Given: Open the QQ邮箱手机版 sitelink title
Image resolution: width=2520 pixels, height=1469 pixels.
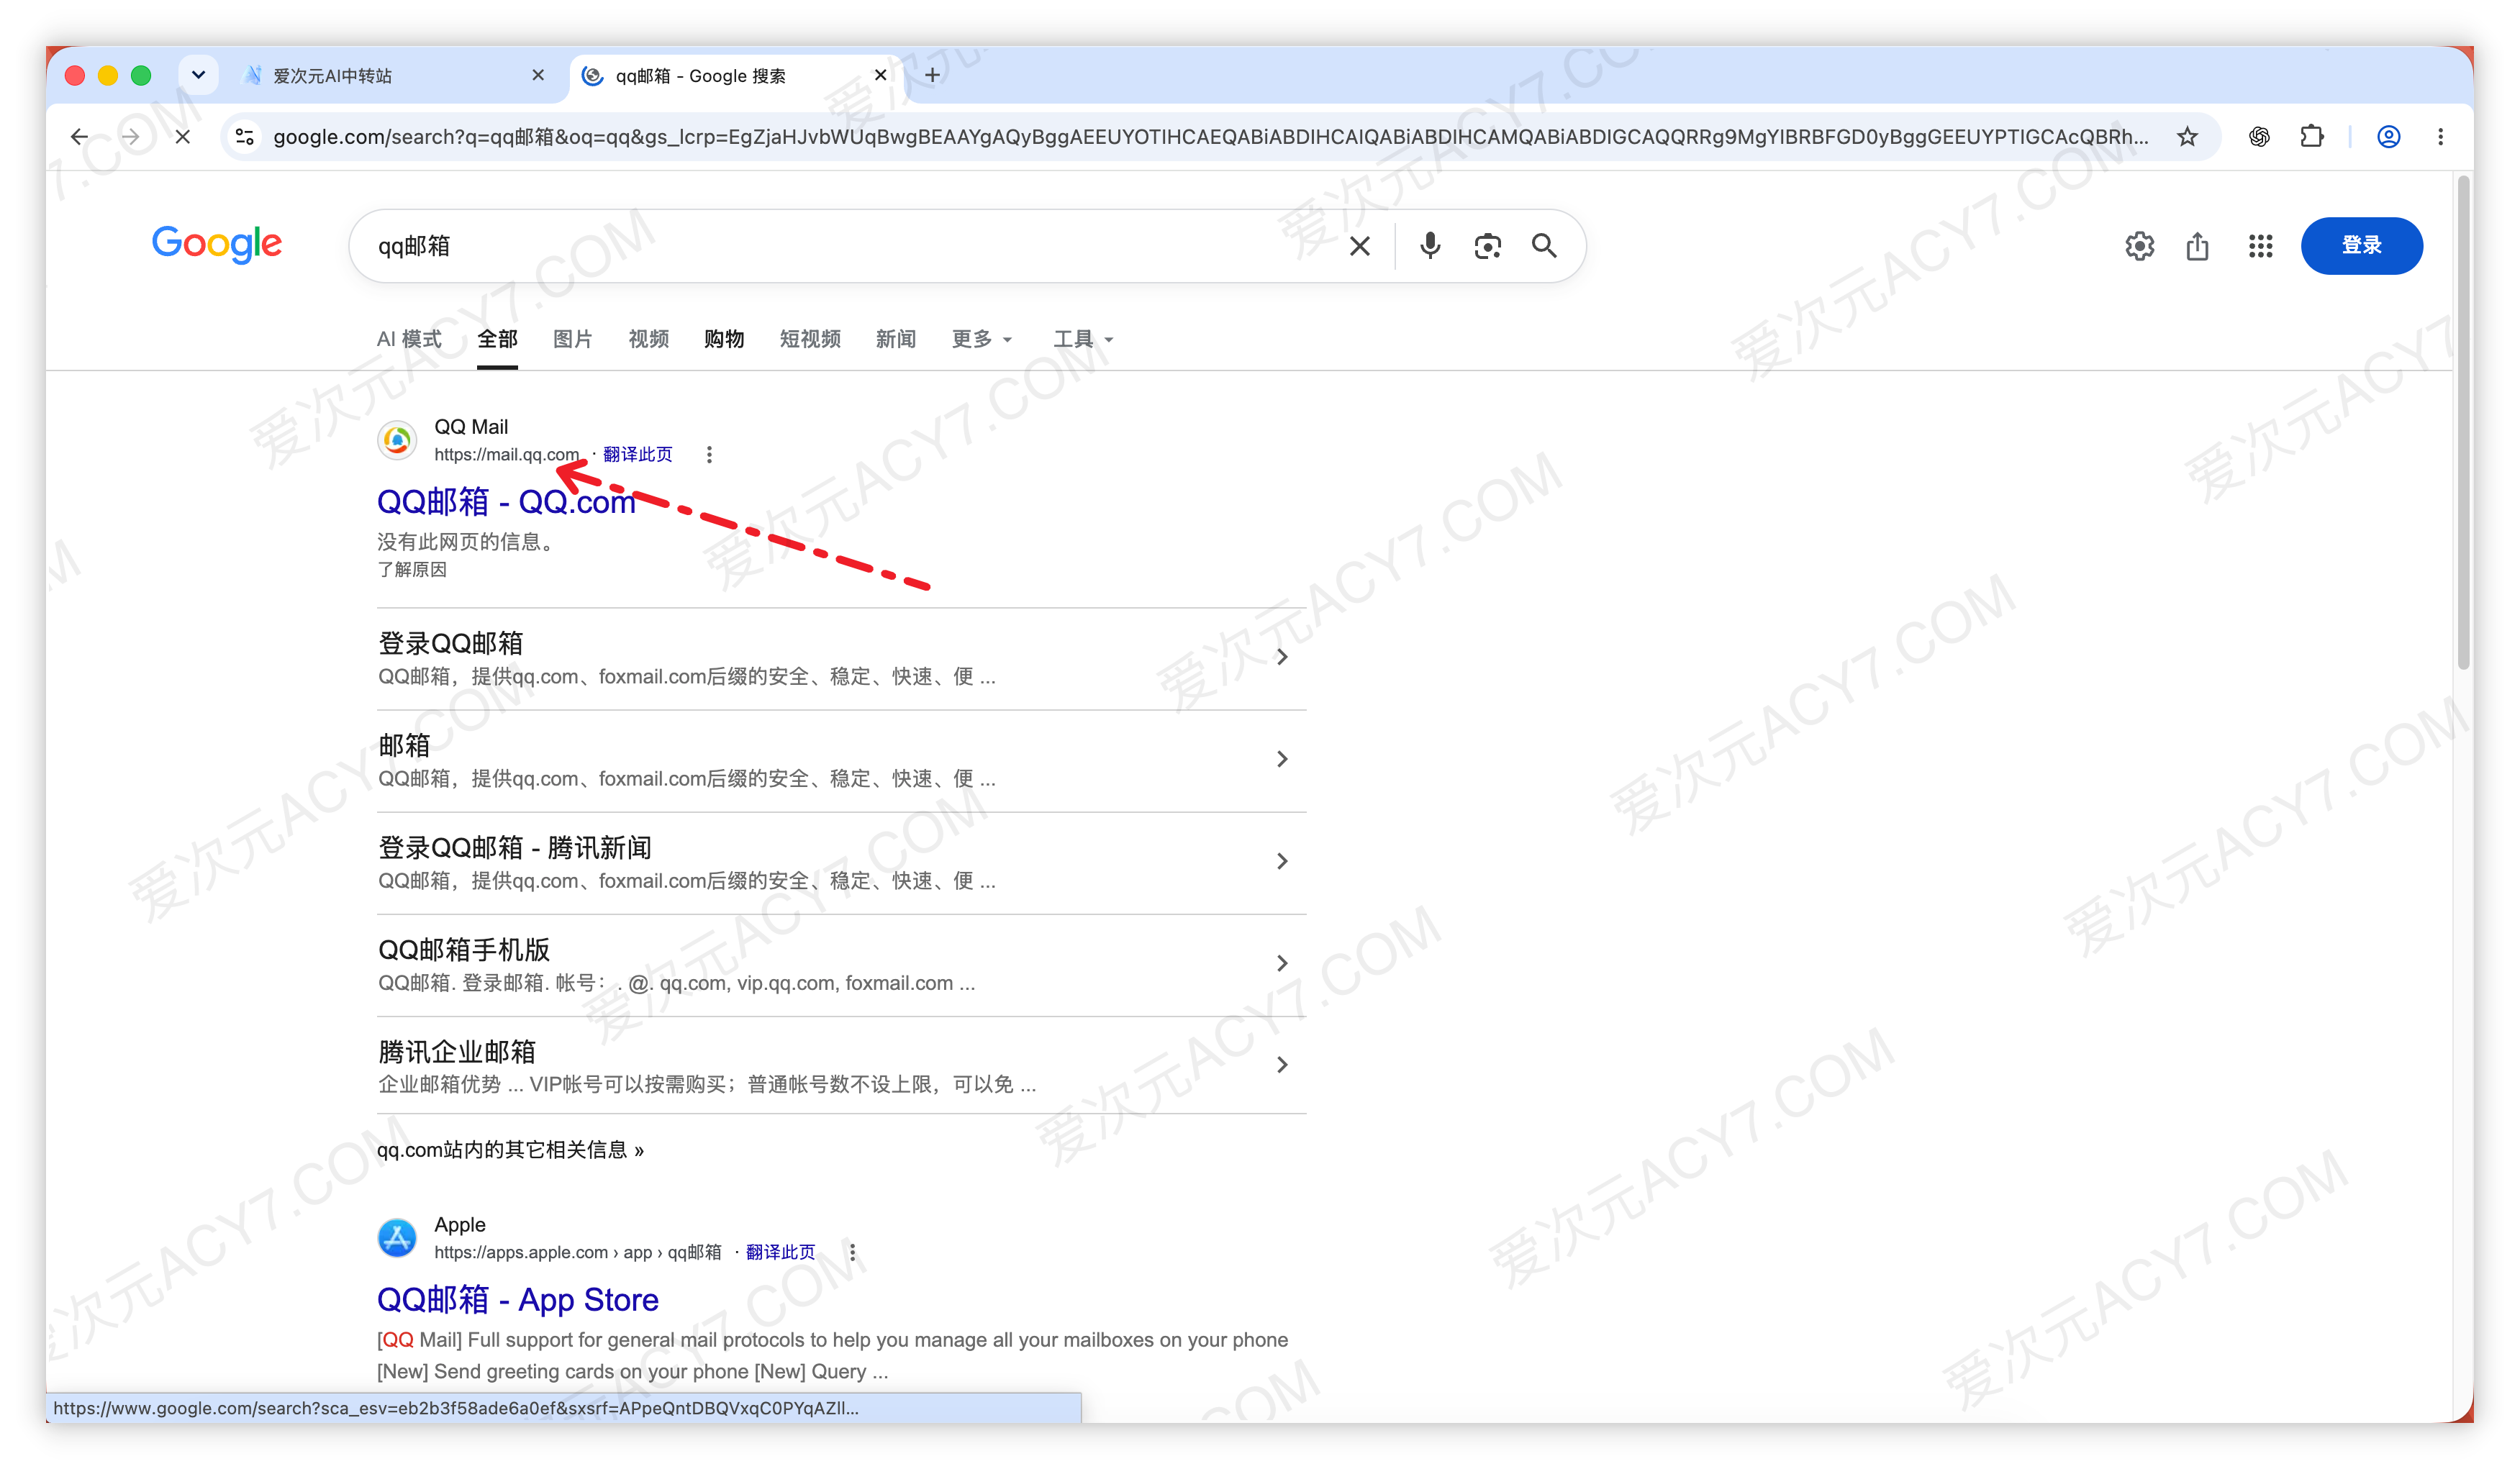Looking at the screenshot, I should (464, 949).
